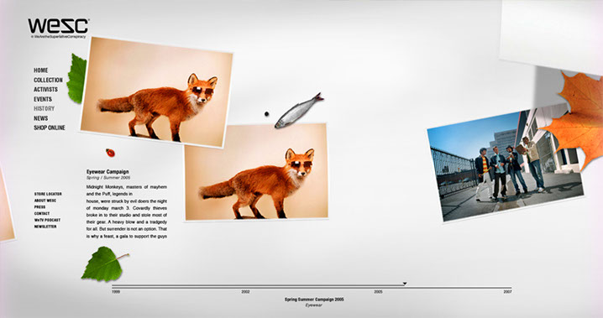Open the Home menu item

pos(41,70)
